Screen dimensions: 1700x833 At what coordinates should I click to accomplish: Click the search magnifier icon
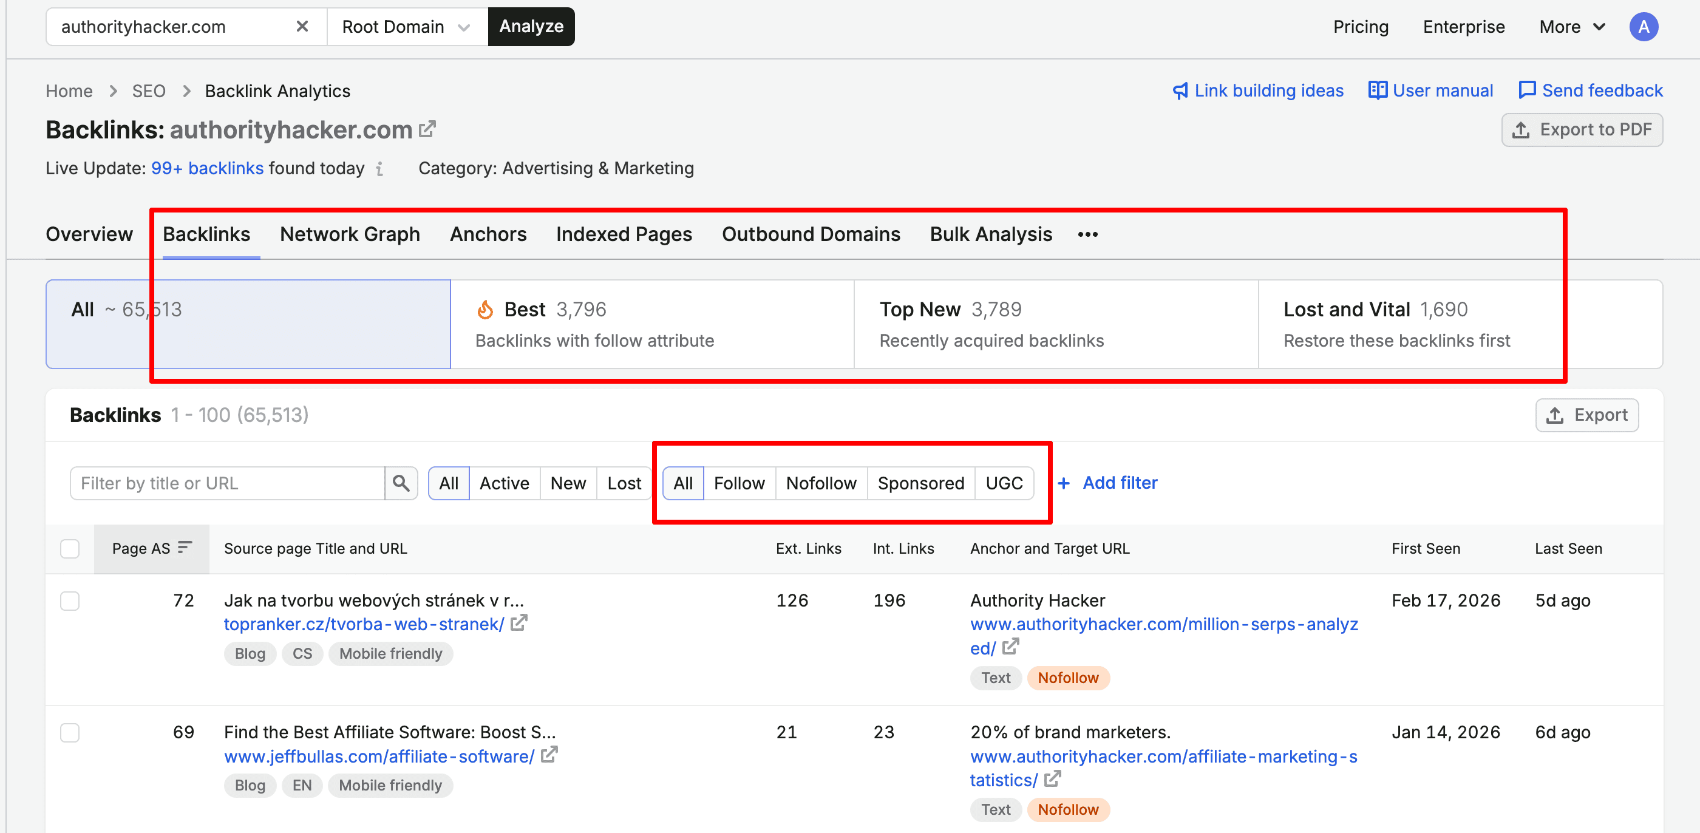click(401, 483)
